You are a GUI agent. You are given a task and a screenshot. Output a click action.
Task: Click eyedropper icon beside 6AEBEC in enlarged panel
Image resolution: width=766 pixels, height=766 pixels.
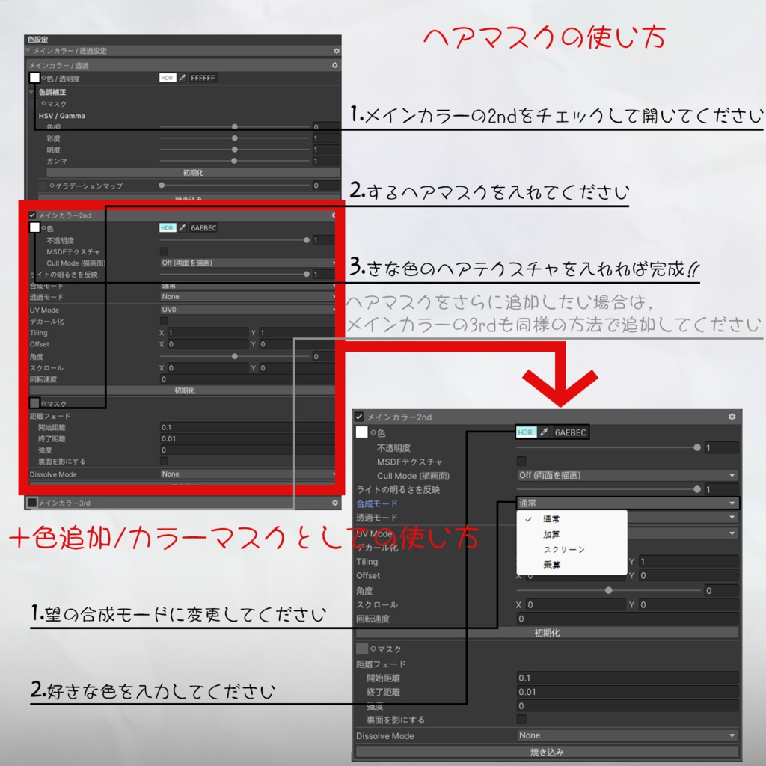click(544, 432)
